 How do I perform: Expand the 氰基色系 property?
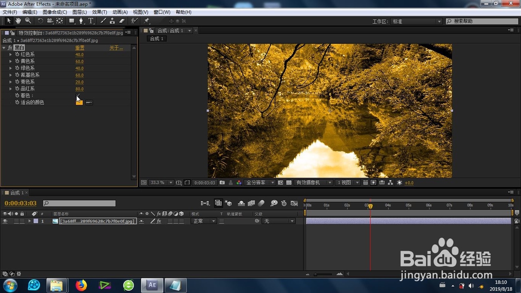[10, 75]
